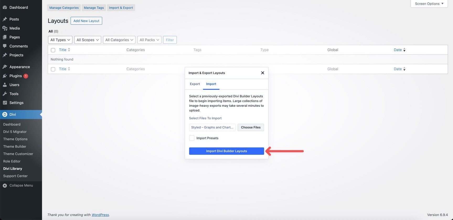
Task: Click the Users person icon
Action: [x=5, y=85]
